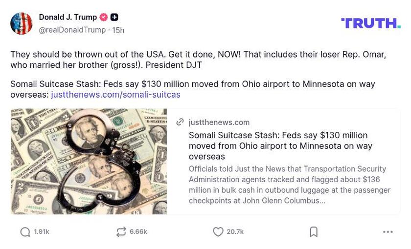The height and width of the screenshot is (249, 411).
Task: Click the @realDonaldTrump handle
Action: coord(72,30)
